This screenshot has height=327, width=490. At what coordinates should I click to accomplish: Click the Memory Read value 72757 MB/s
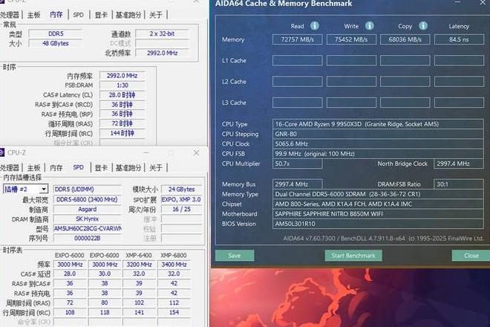[x=297, y=39]
